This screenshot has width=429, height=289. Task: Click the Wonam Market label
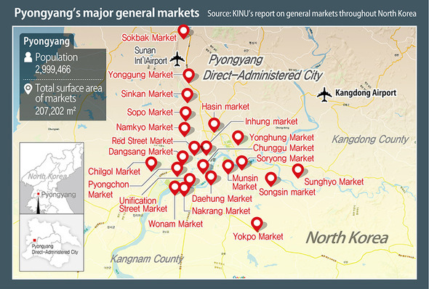[x=175, y=224]
